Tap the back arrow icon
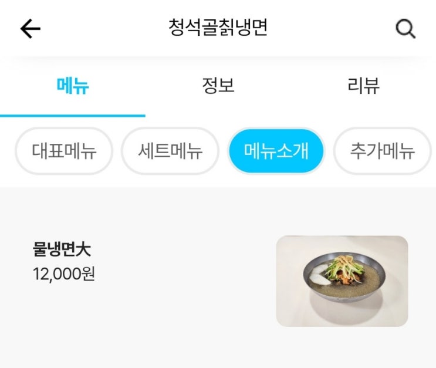The height and width of the screenshot is (368, 436). tap(31, 29)
